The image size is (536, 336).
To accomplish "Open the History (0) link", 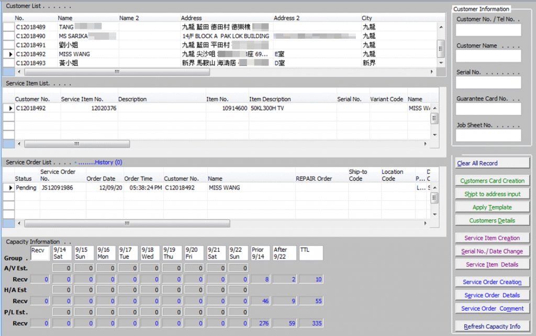I will click(x=108, y=162).
